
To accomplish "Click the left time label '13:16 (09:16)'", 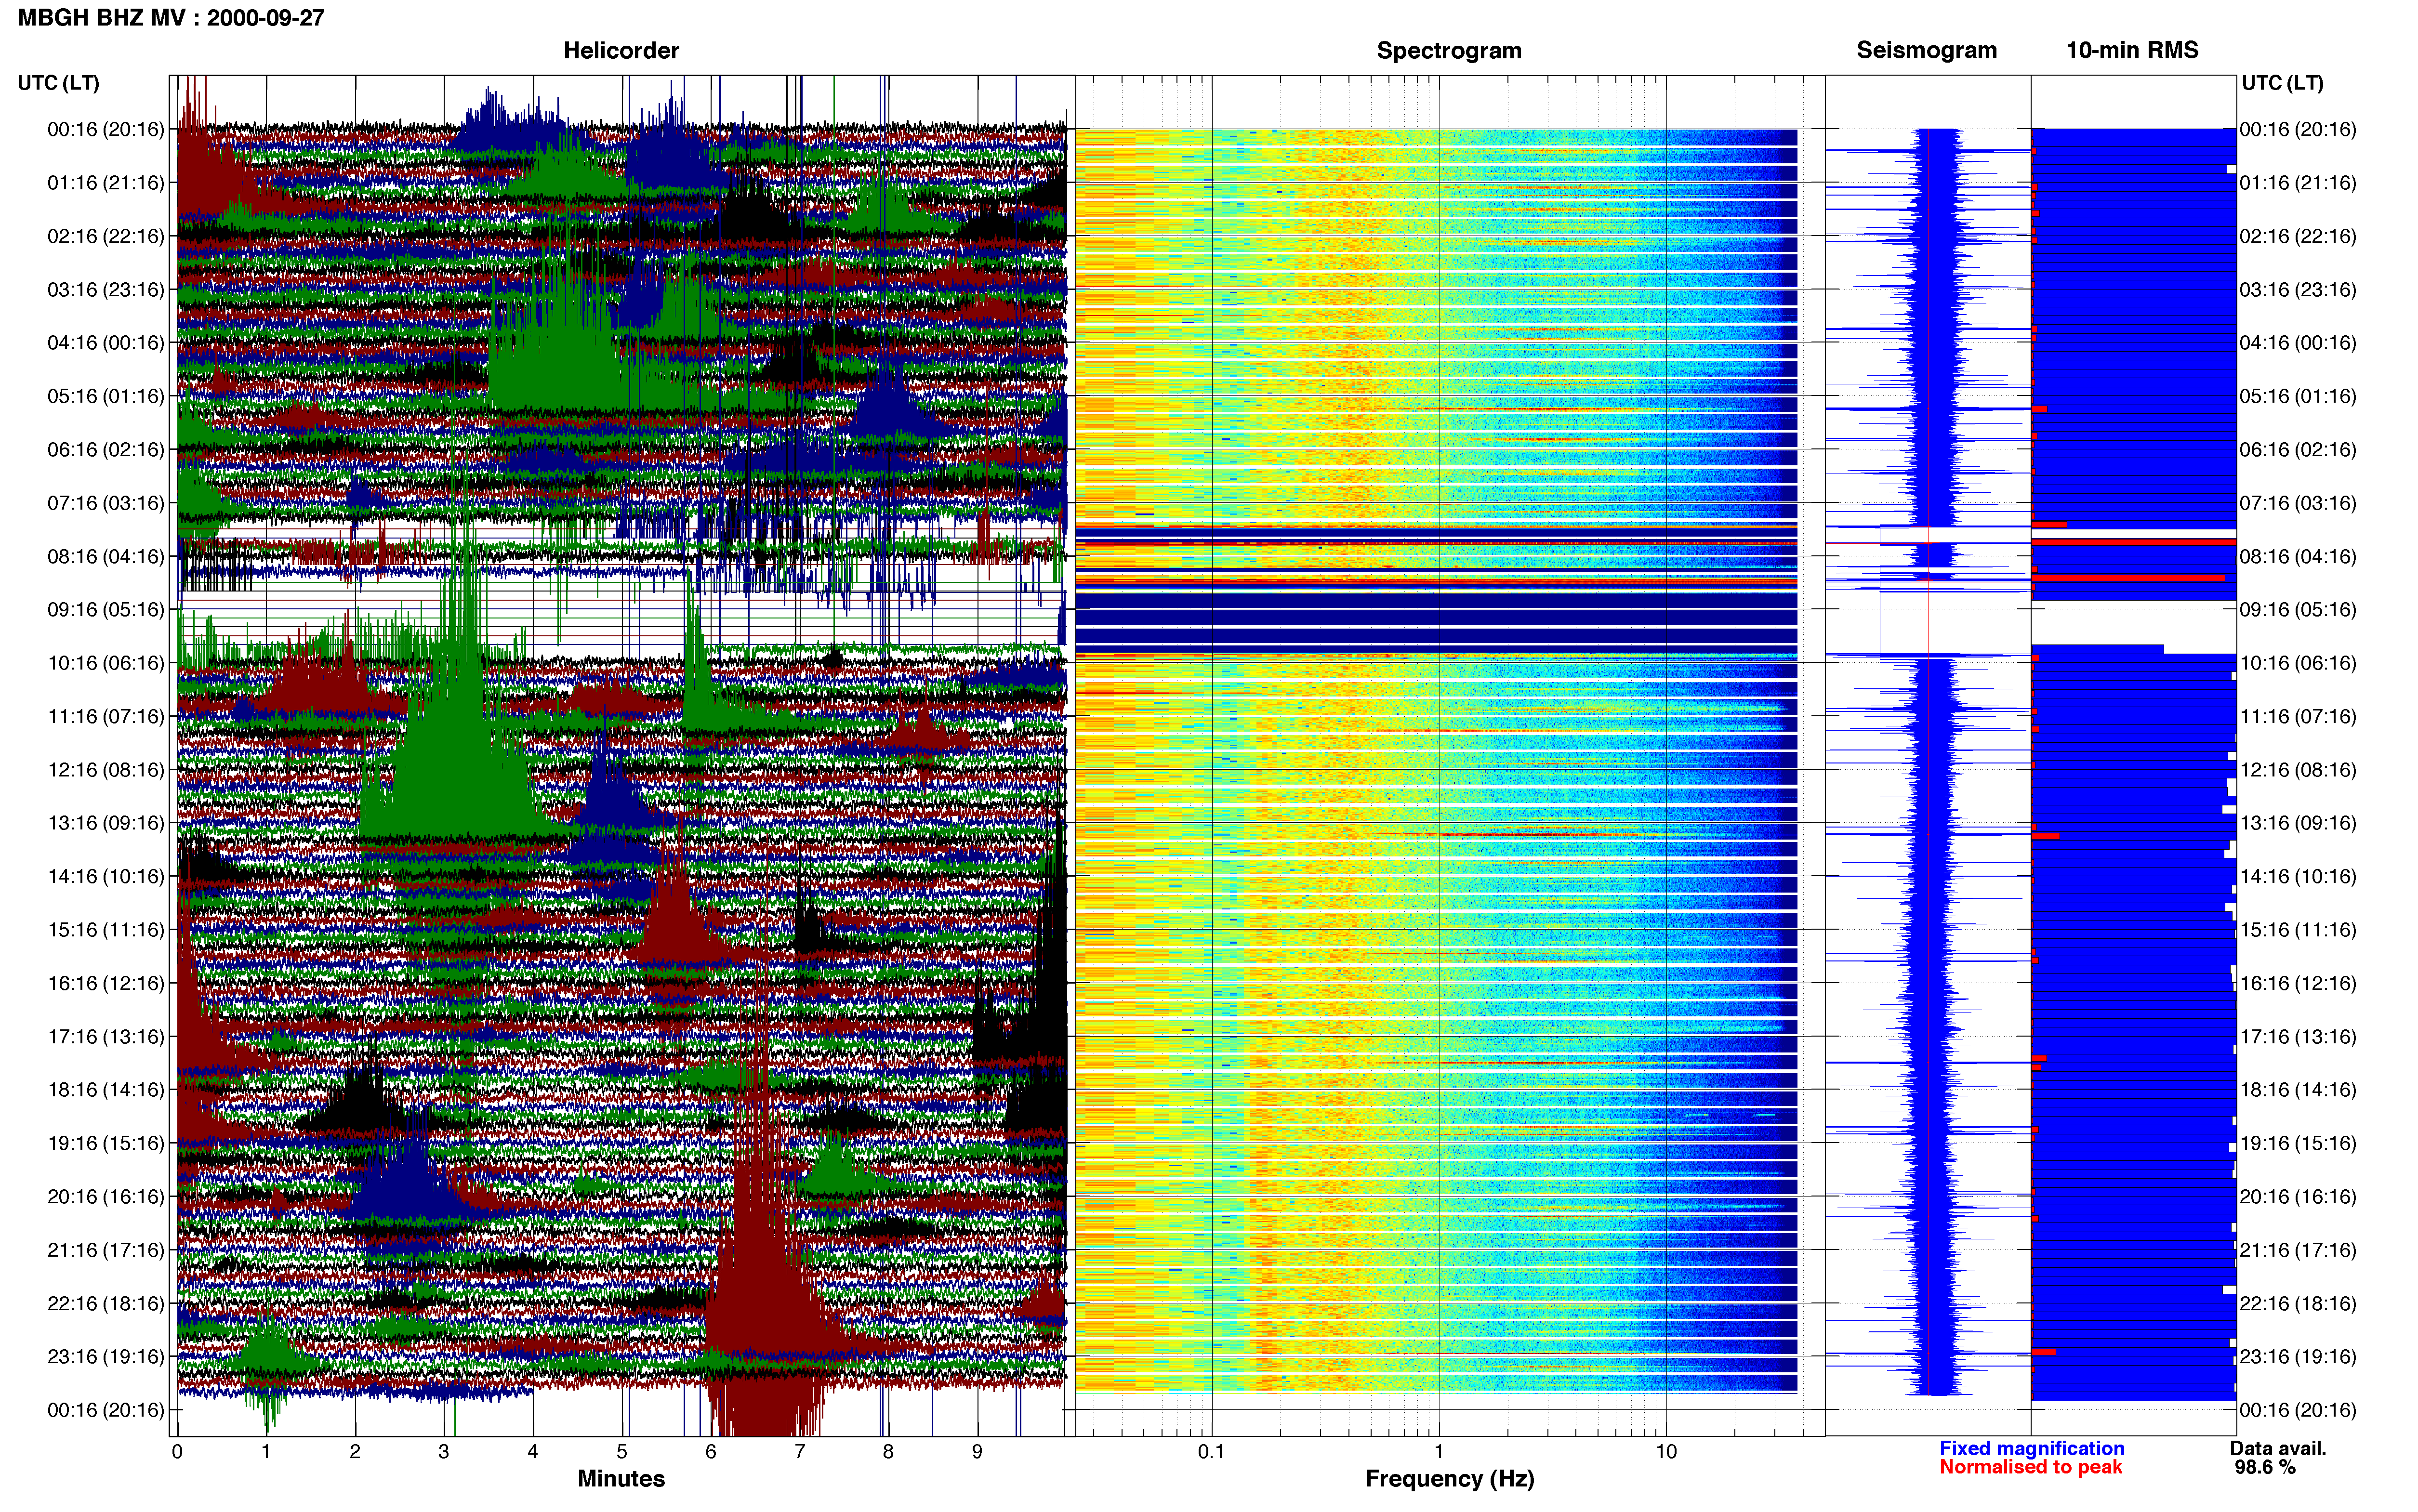I will (106, 823).
